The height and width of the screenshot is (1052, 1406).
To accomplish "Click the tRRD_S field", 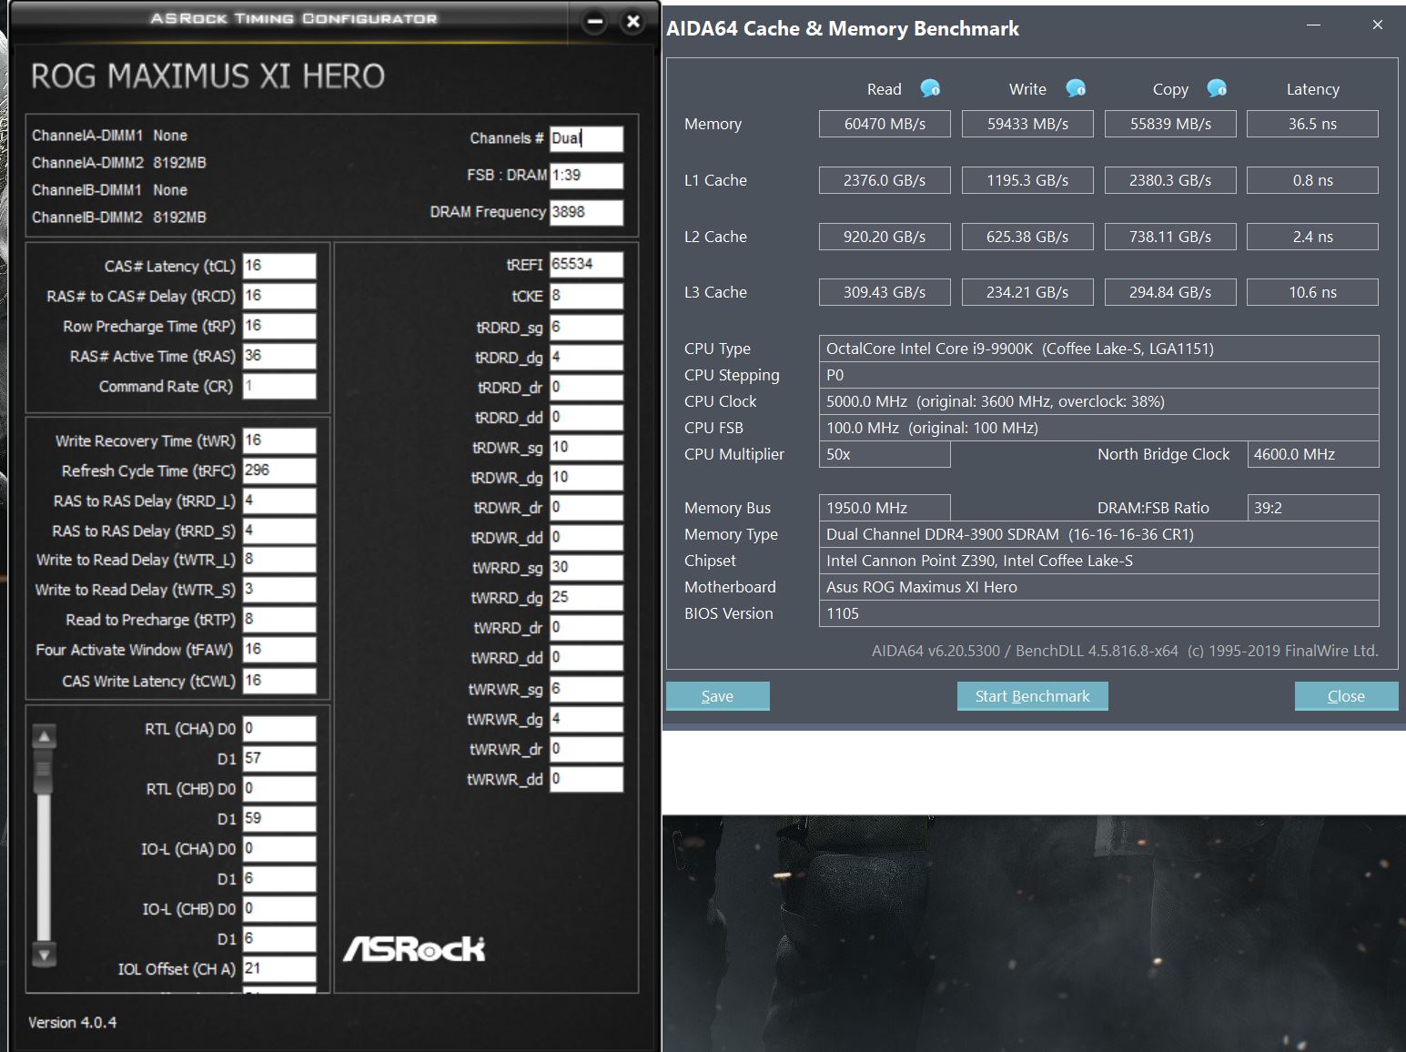I will click(x=279, y=531).
